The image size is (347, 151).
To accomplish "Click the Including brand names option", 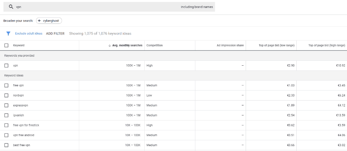I will [x=197, y=7].
